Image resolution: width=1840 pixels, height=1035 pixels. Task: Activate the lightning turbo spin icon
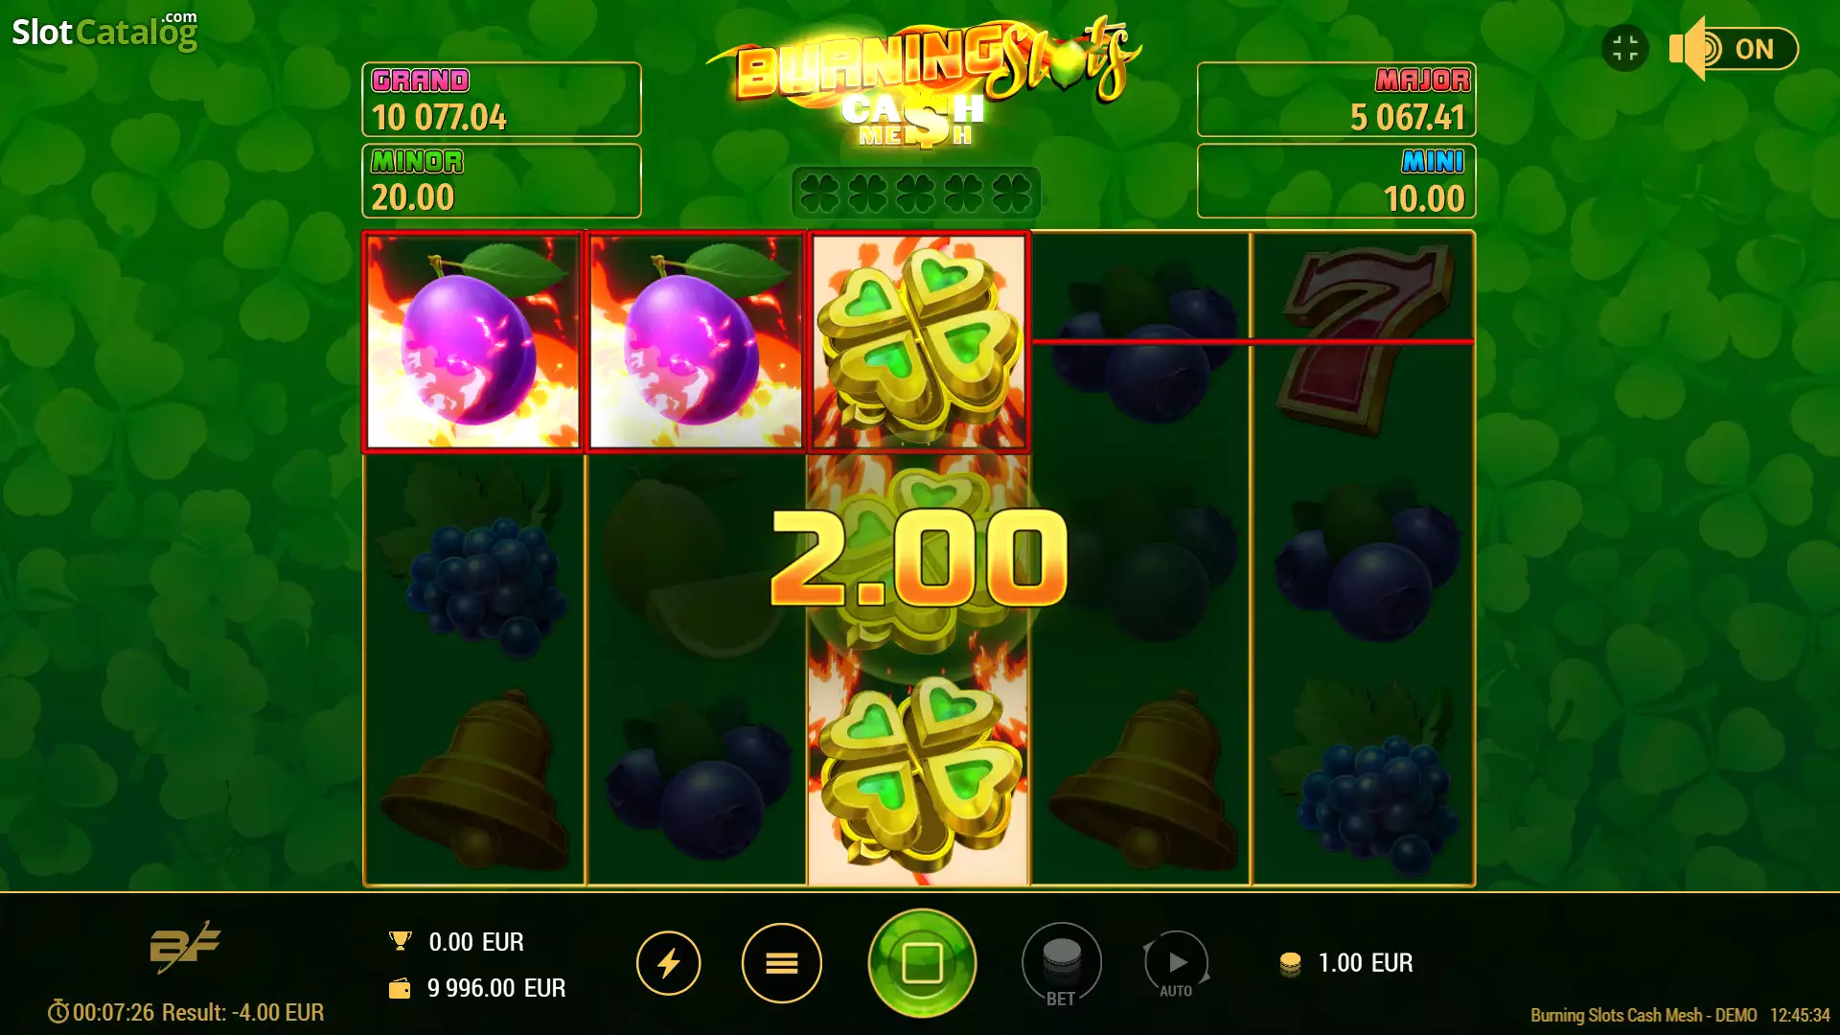[x=669, y=963]
